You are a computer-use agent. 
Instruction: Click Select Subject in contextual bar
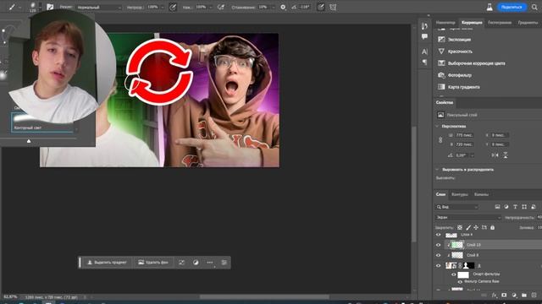pyautogui.click(x=107, y=263)
